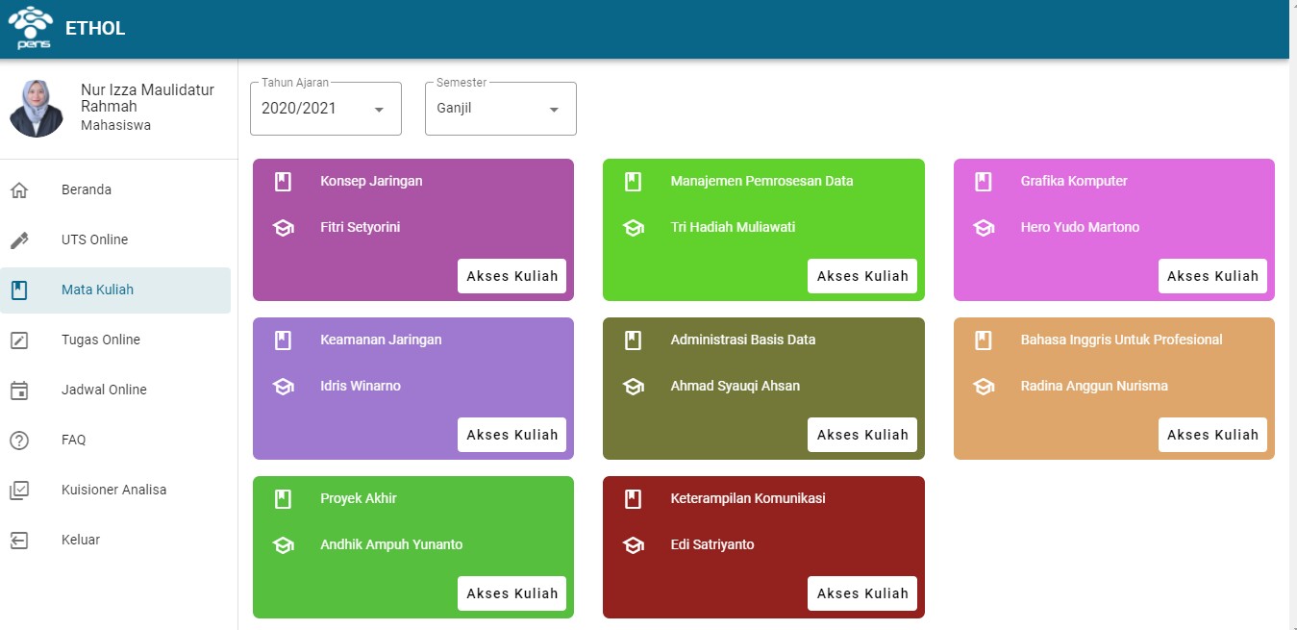Click Akses Kuliah for Proyek Akhir
The image size is (1297, 630).
pos(512,593)
